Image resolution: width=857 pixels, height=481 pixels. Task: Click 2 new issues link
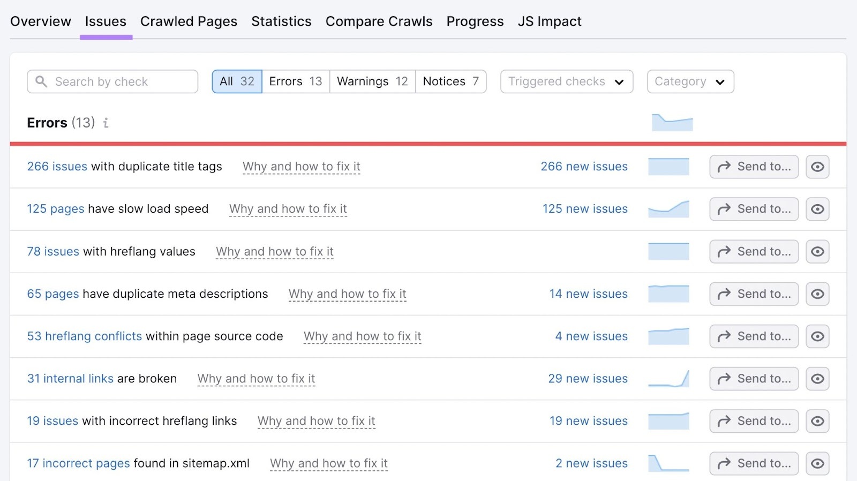(592, 463)
